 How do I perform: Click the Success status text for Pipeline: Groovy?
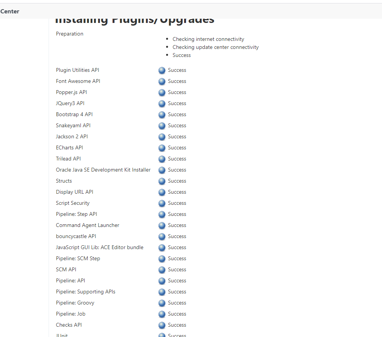tap(177, 303)
